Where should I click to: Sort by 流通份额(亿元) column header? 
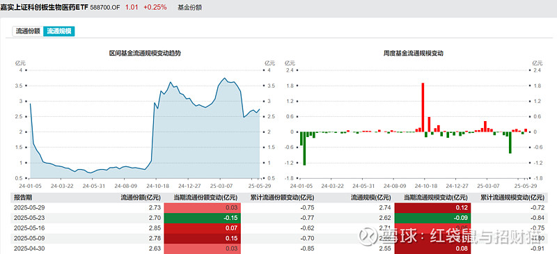pyautogui.click(x=141, y=198)
